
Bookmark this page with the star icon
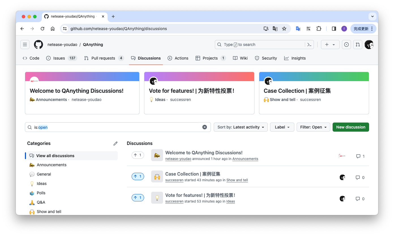[x=284, y=29]
